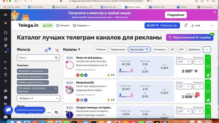Open the history clock icon in sidebar
Viewport: 219px width, 123px height.
[5, 81]
